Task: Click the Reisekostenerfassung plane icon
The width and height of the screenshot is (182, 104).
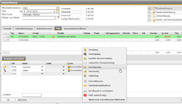Action: pos(154,12)
